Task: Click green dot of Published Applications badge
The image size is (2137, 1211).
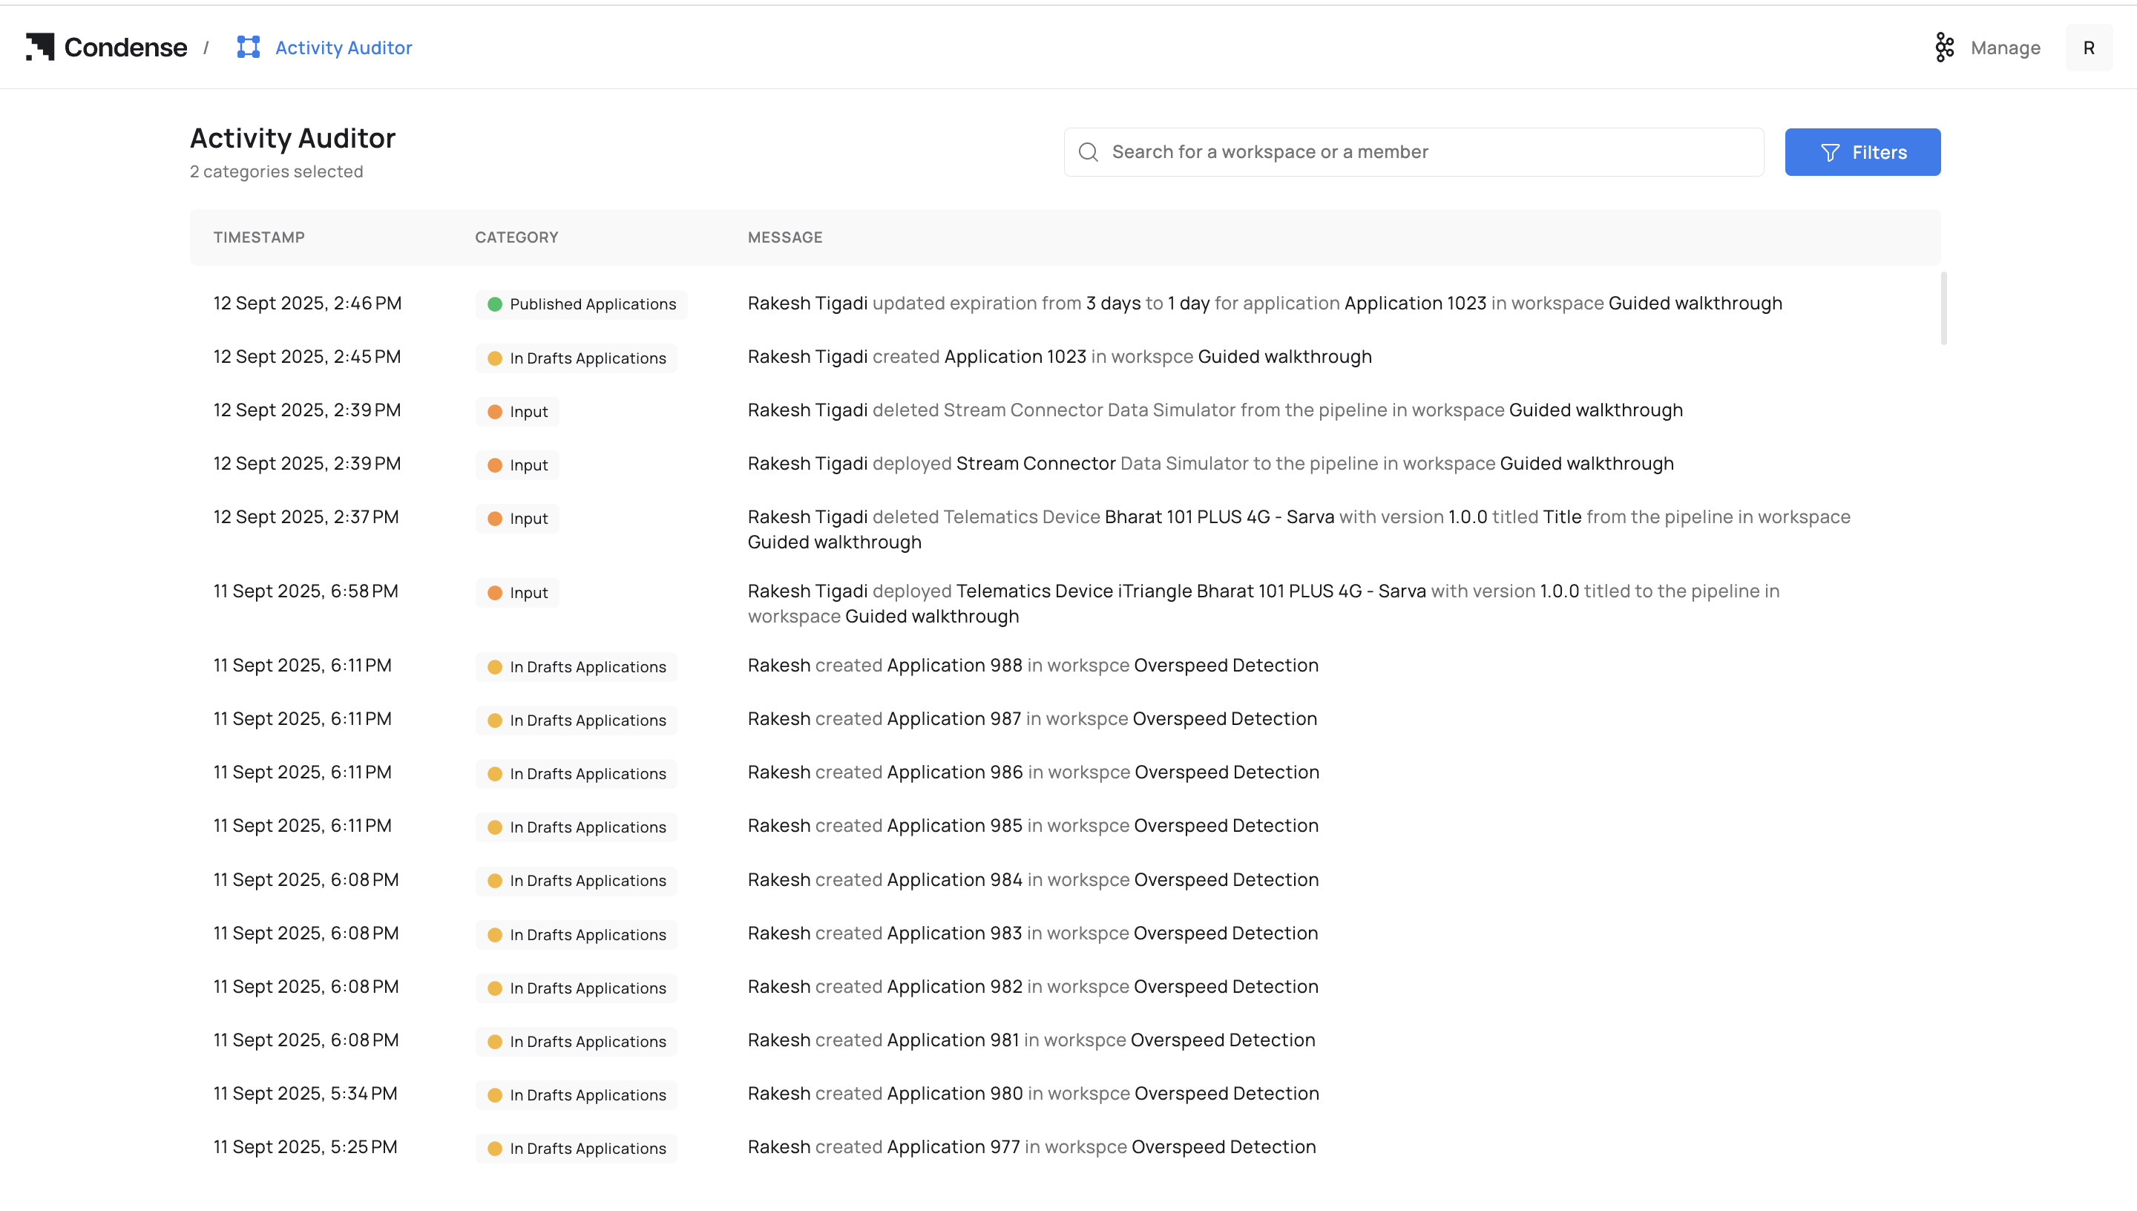Action: click(495, 304)
